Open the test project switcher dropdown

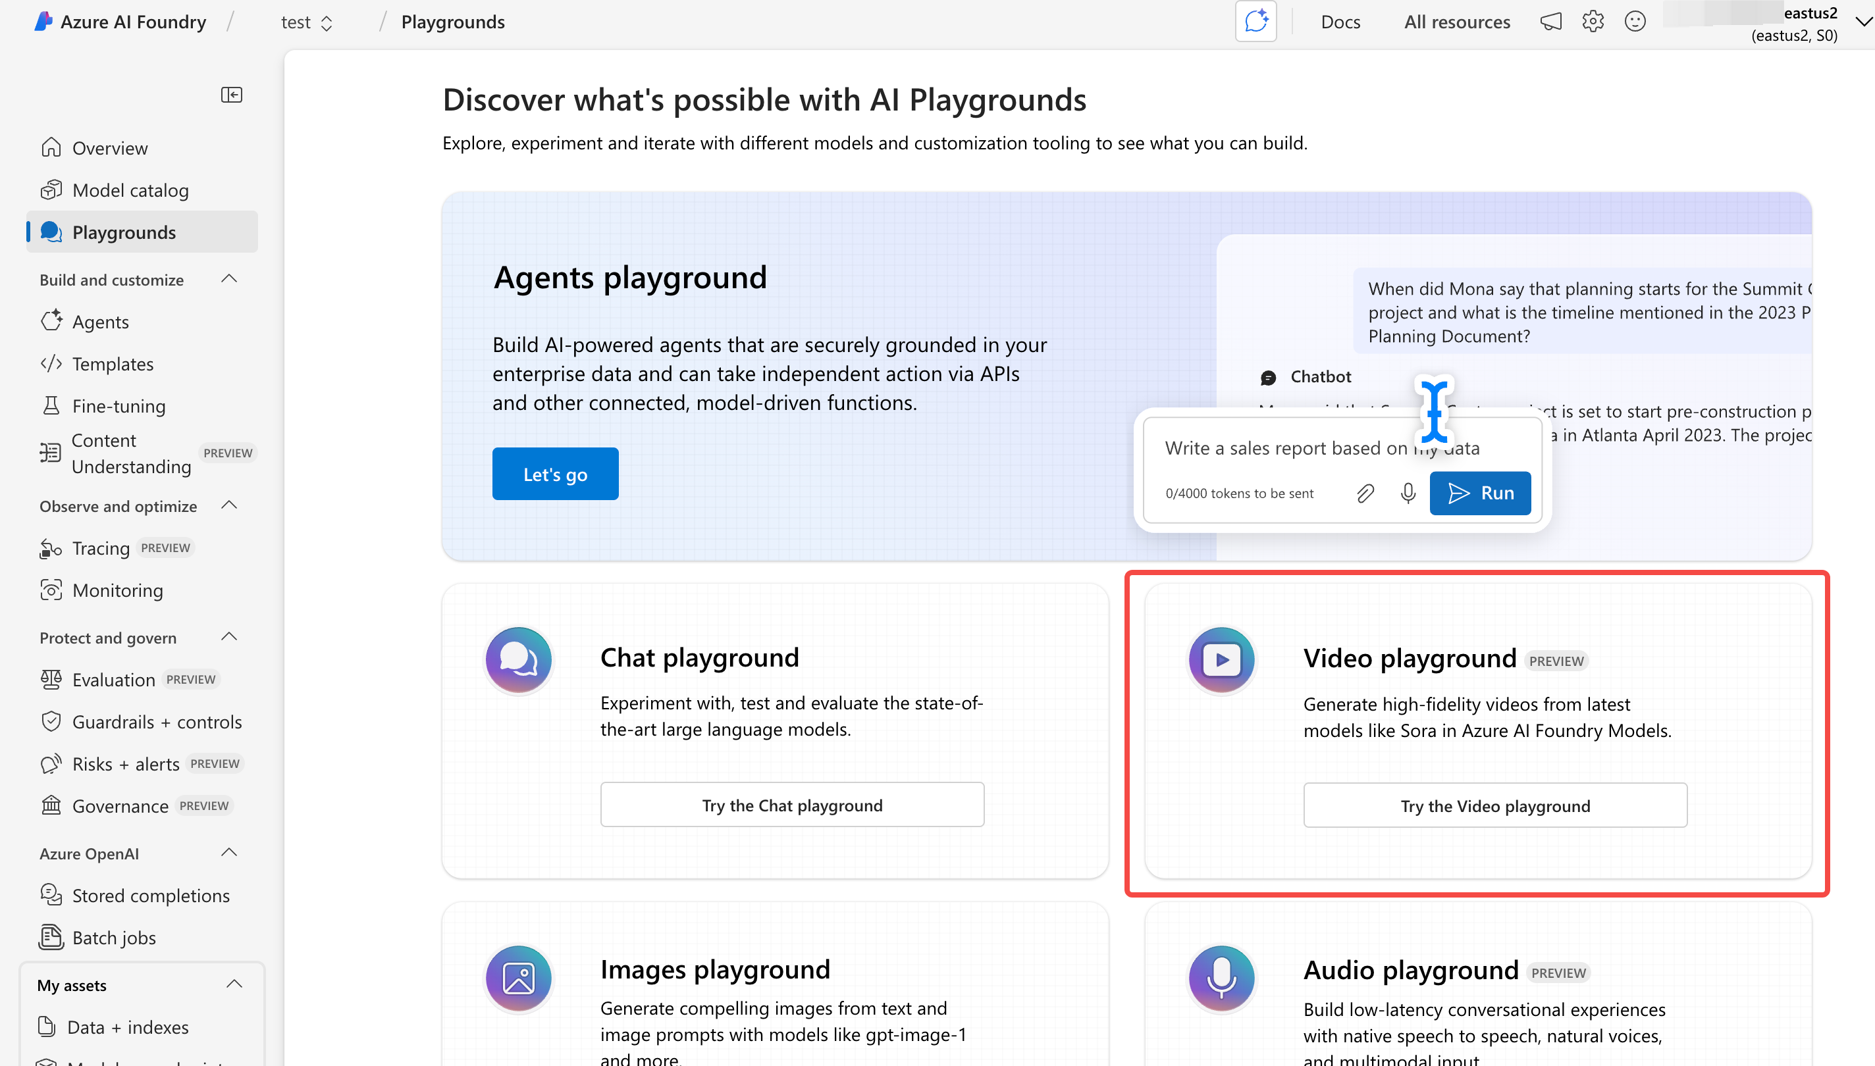click(x=307, y=22)
